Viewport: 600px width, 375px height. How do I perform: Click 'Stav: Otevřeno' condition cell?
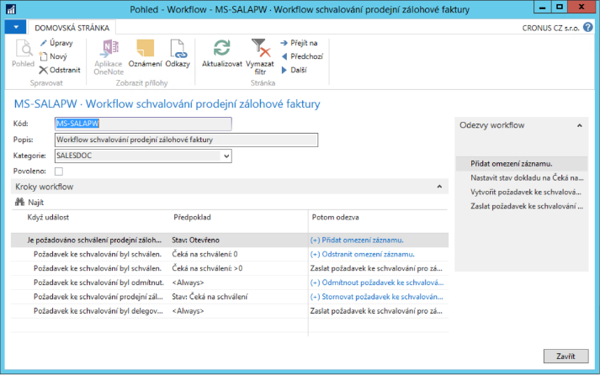pyautogui.click(x=195, y=240)
